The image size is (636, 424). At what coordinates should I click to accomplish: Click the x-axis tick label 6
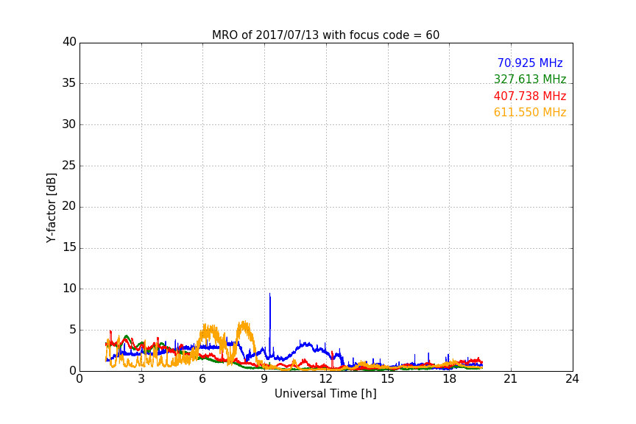[x=203, y=379]
